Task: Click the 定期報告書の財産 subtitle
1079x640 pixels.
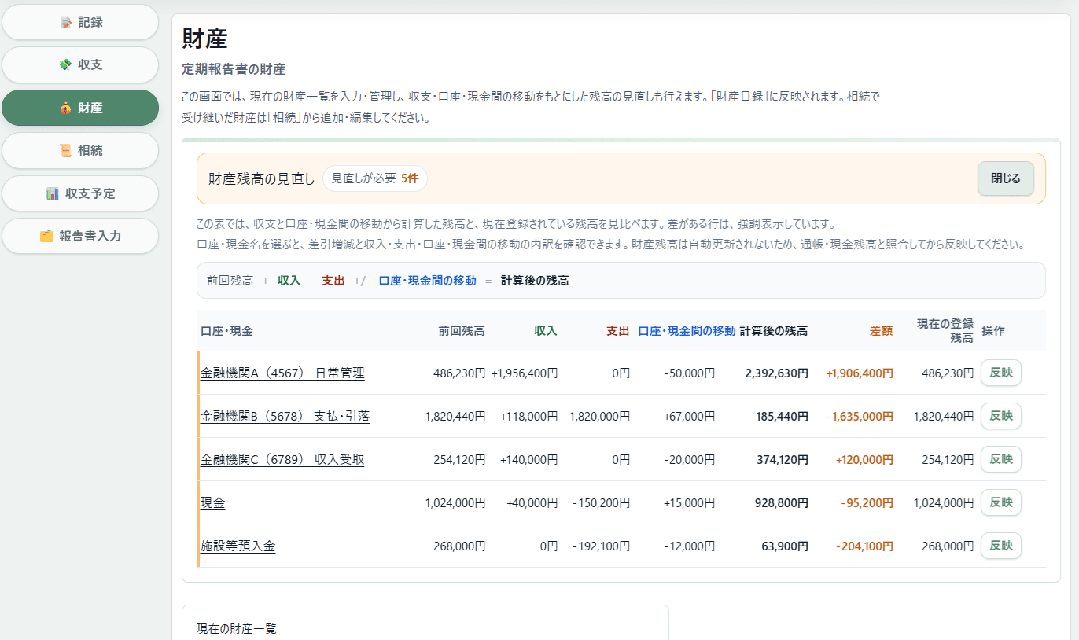Action: tap(234, 69)
